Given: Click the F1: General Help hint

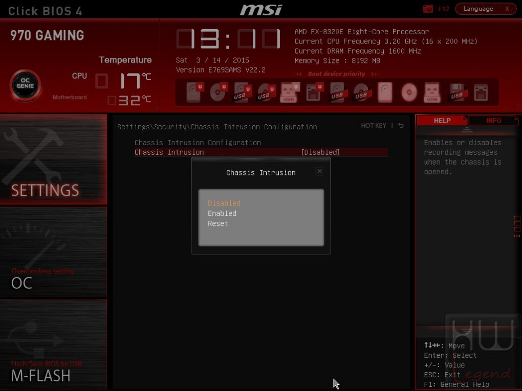Looking at the screenshot, I should pyautogui.click(x=456, y=384).
